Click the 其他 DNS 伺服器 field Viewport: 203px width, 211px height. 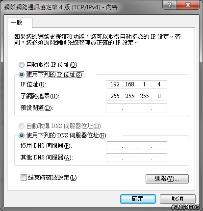coord(136,158)
